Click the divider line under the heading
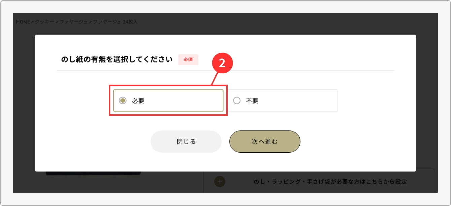 click(225, 71)
